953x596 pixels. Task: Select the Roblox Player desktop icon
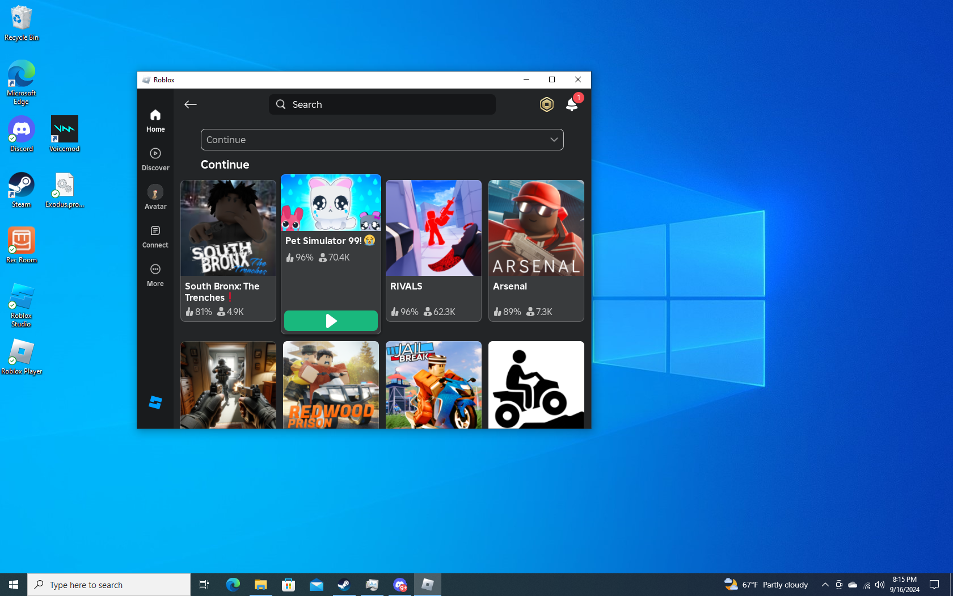pyautogui.click(x=22, y=357)
